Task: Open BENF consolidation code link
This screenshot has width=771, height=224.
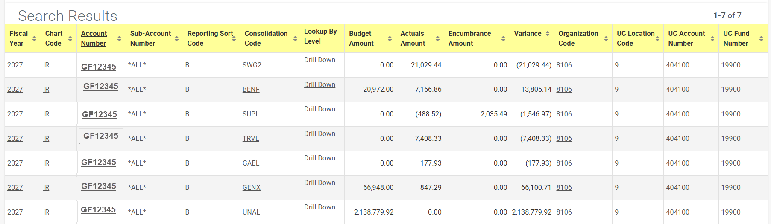Action: [x=251, y=89]
